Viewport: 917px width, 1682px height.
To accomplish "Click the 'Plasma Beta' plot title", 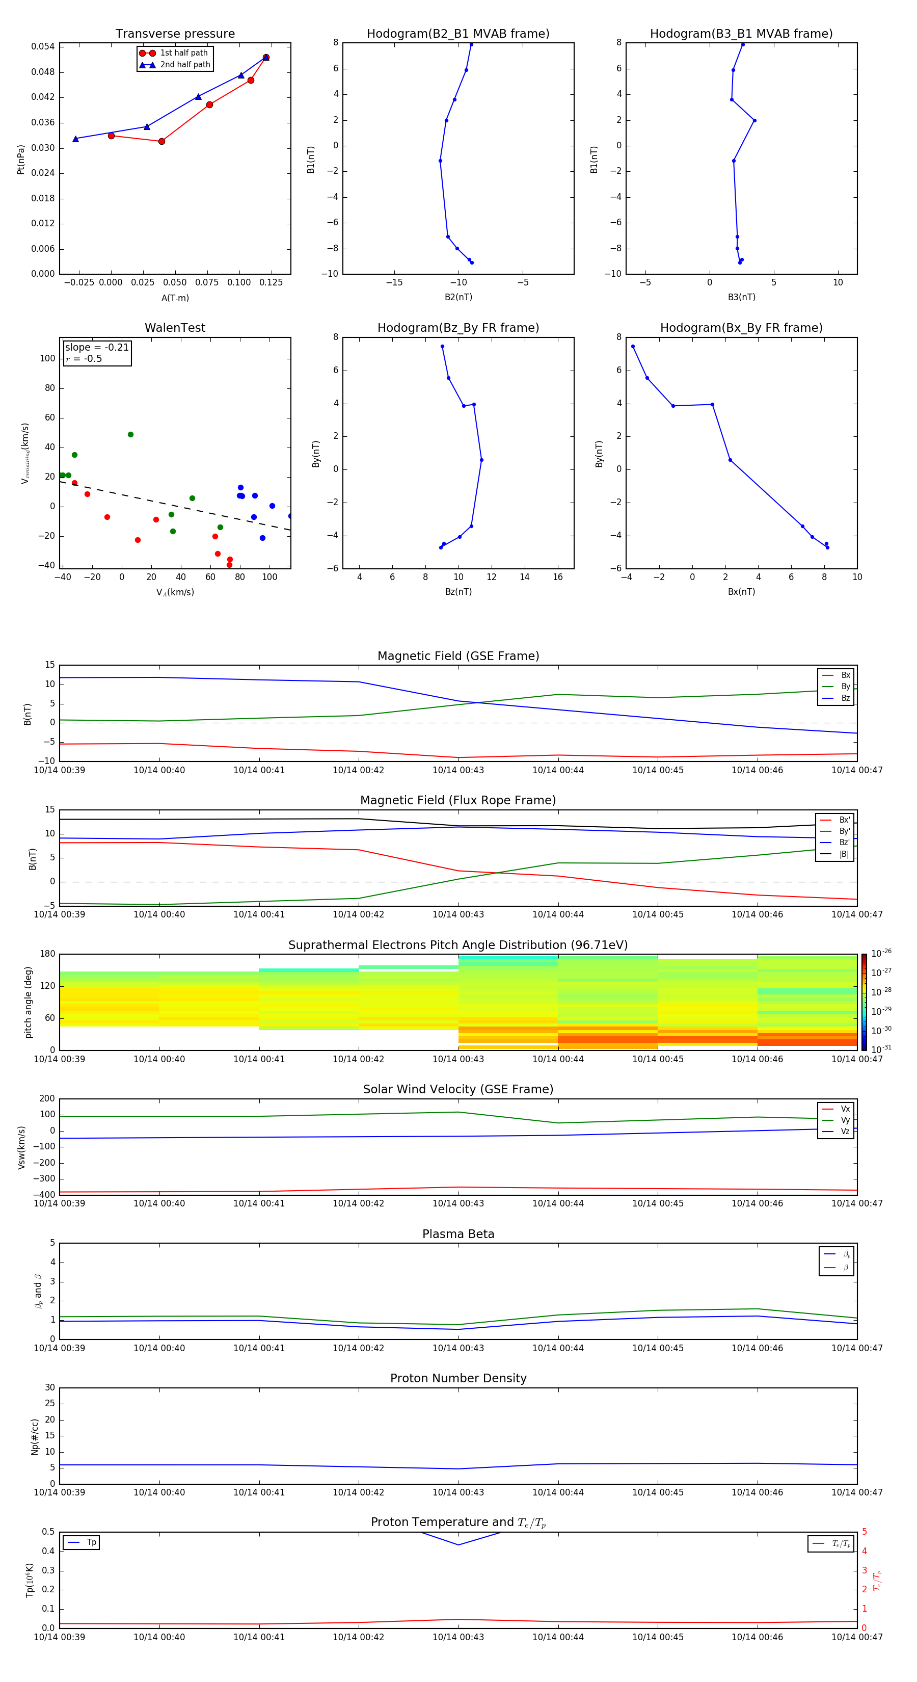I will [x=458, y=1234].
